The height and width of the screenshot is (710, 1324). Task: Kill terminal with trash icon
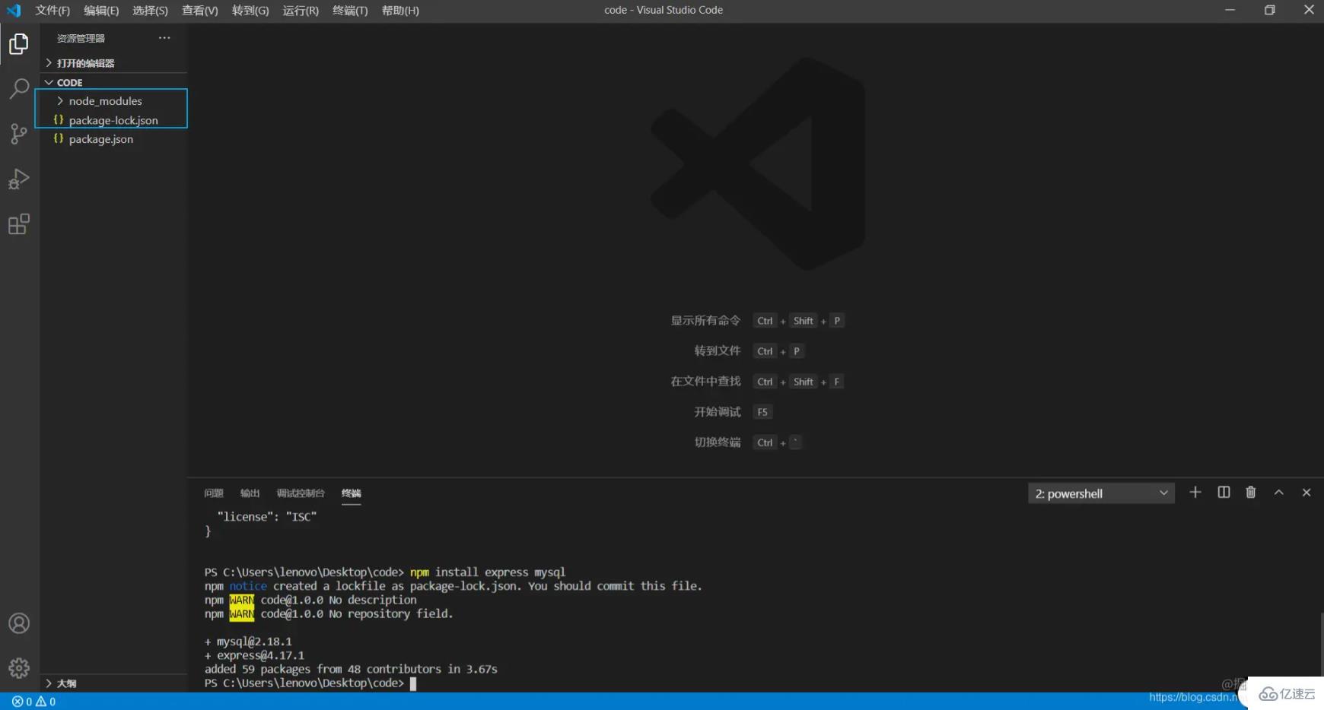pyautogui.click(x=1251, y=493)
